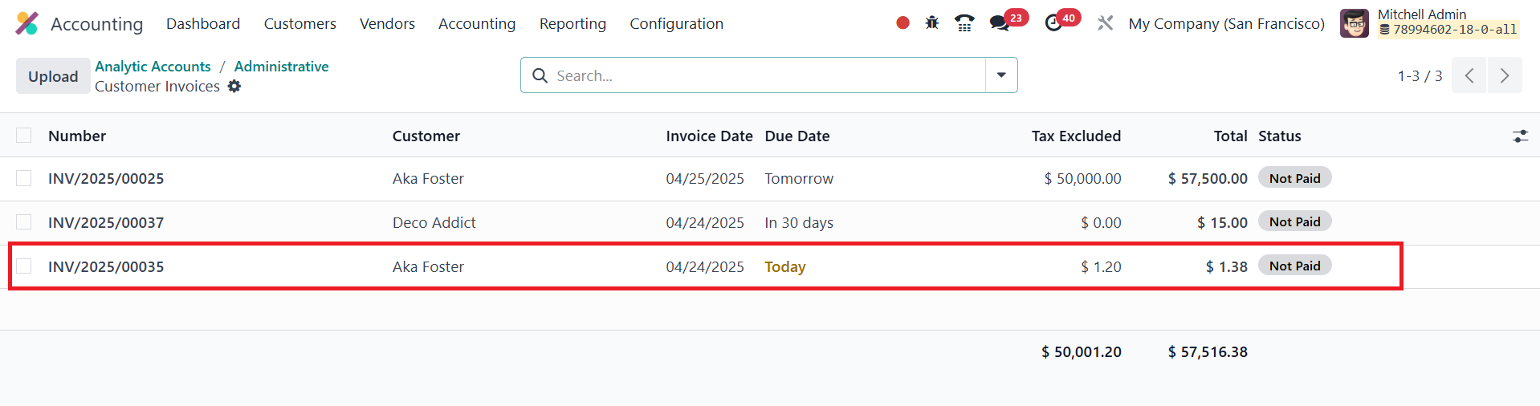Toggle the select-all header checkbox
1540x406 pixels.
[x=24, y=136]
